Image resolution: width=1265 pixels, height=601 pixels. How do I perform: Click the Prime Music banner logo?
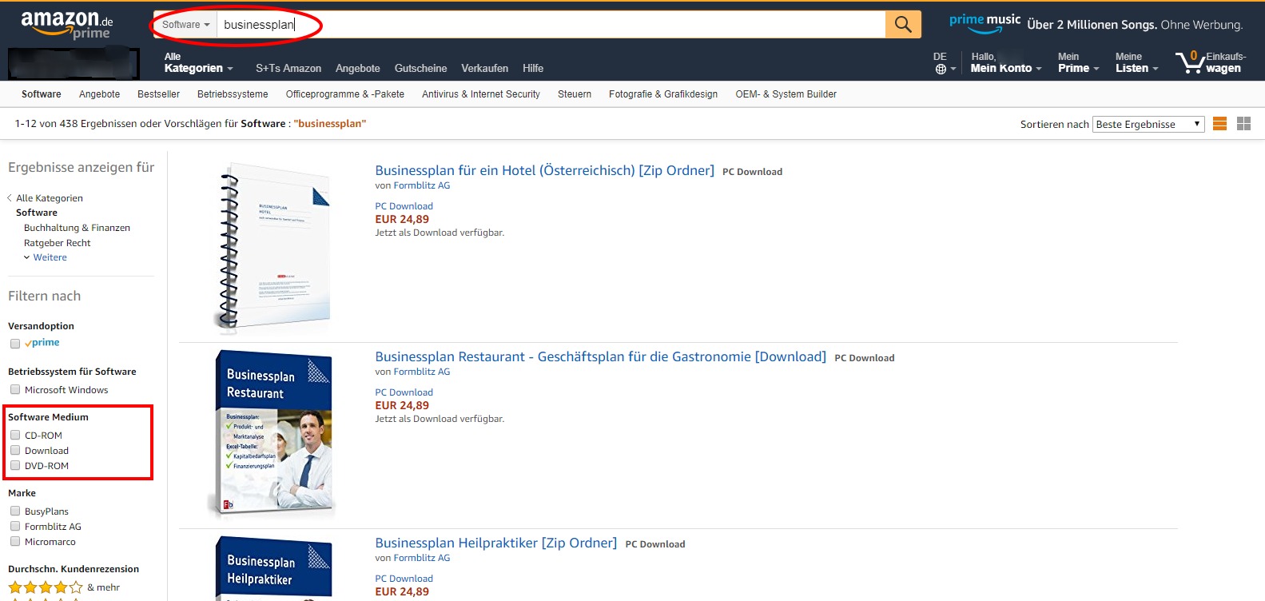[985, 24]
